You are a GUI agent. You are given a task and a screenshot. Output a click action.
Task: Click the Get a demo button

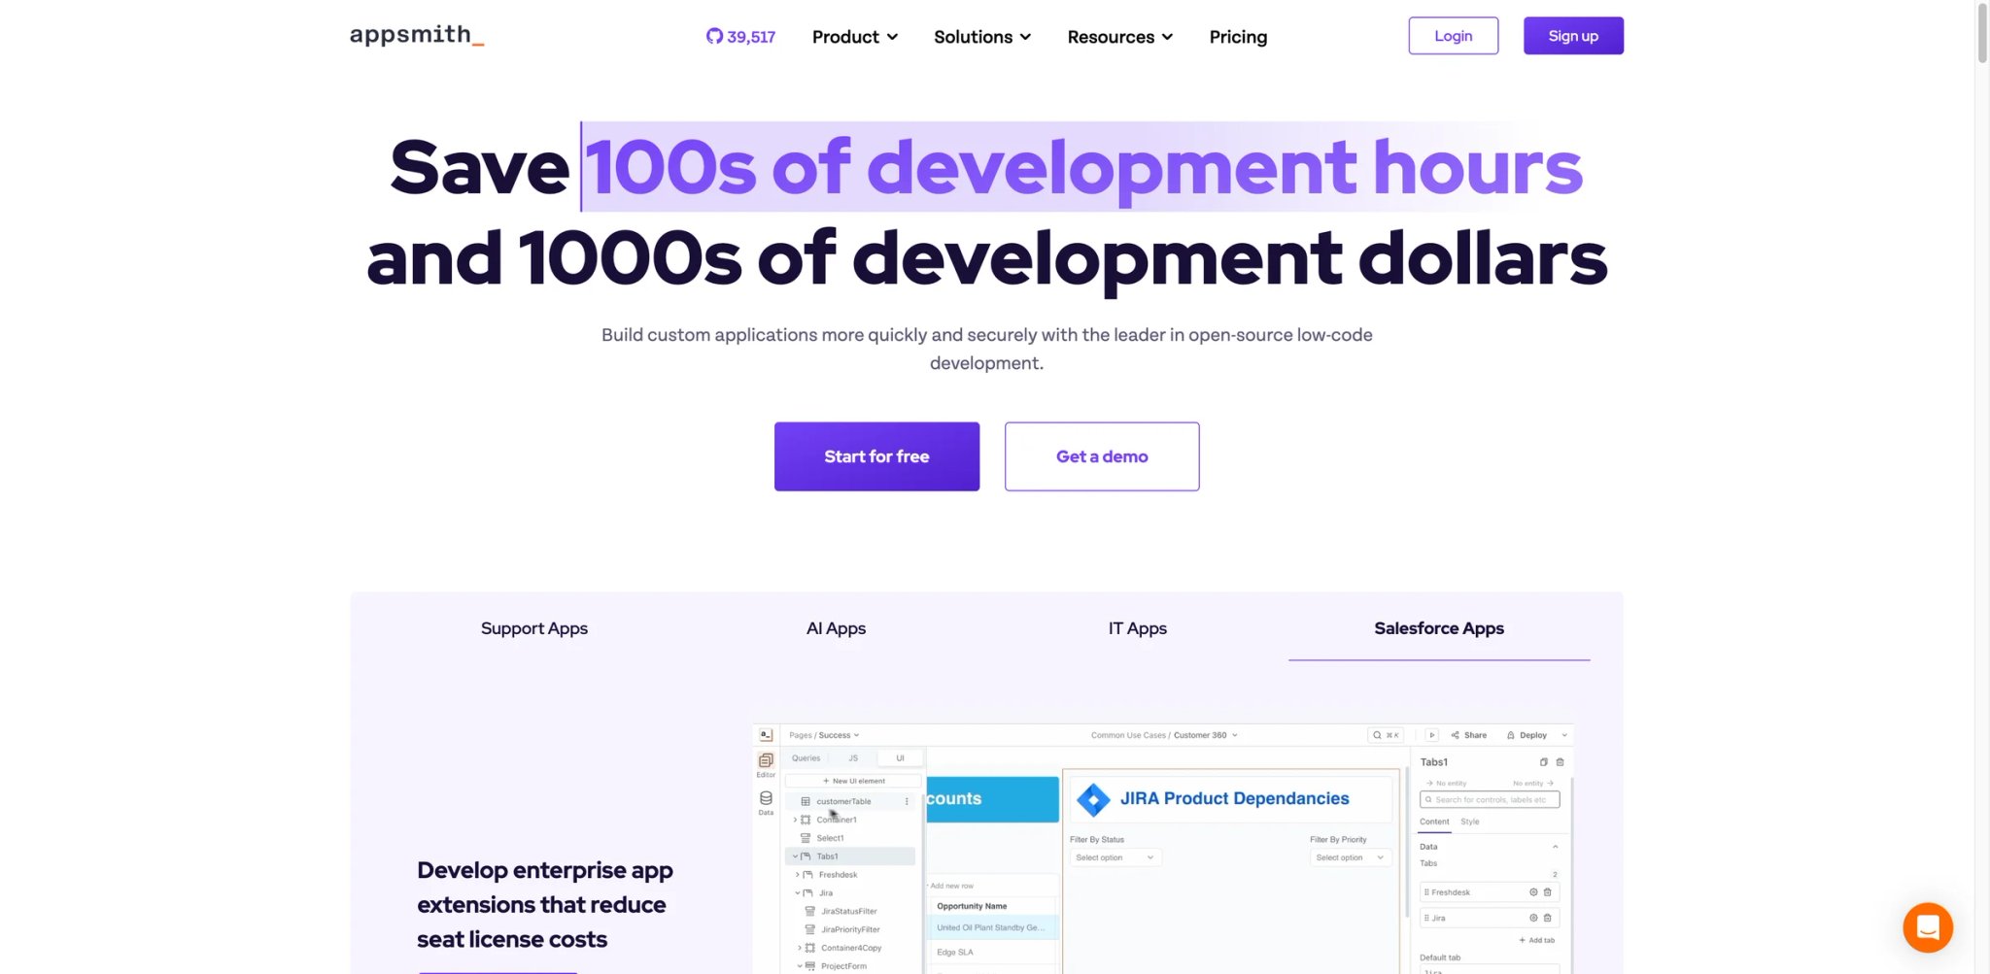[x=1102, y=456]
